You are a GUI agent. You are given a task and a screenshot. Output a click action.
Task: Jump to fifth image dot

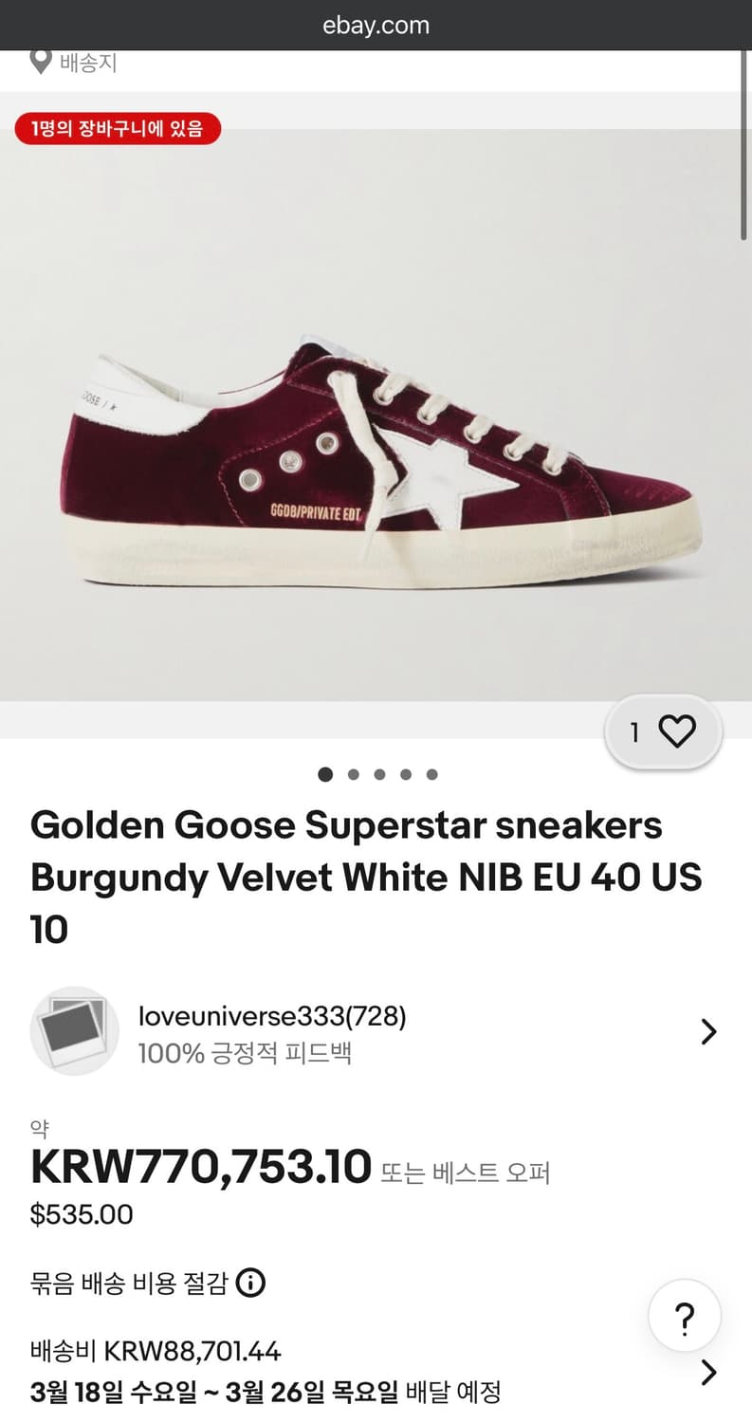pyautogui.click(x=432, y=774)
